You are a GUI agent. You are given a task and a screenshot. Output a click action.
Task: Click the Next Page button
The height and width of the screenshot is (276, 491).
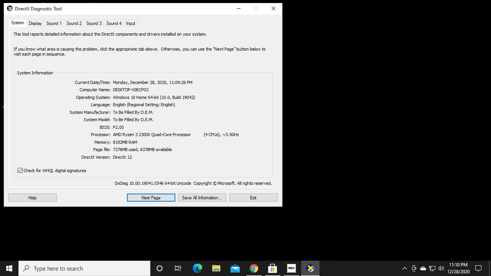point(151,198)
